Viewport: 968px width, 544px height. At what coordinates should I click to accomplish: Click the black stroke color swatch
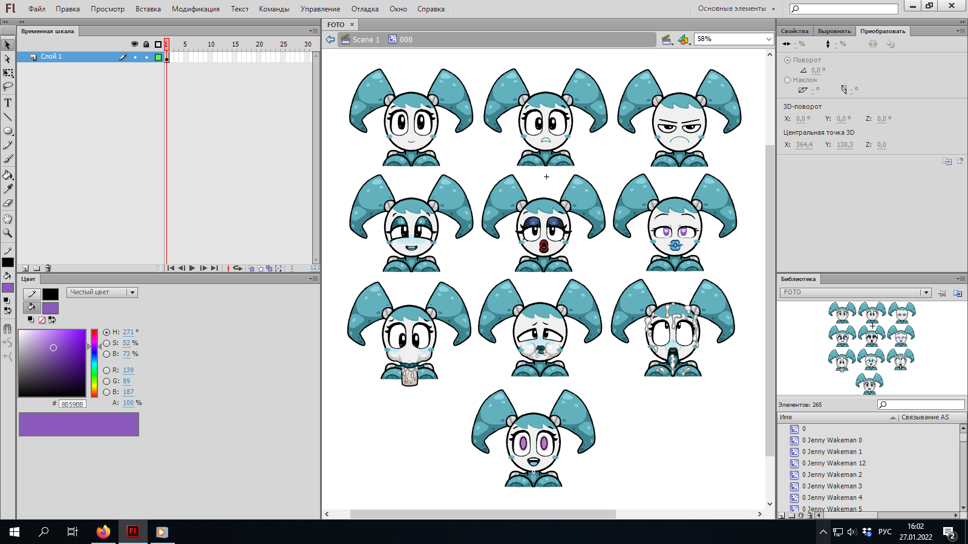(50, 294)
